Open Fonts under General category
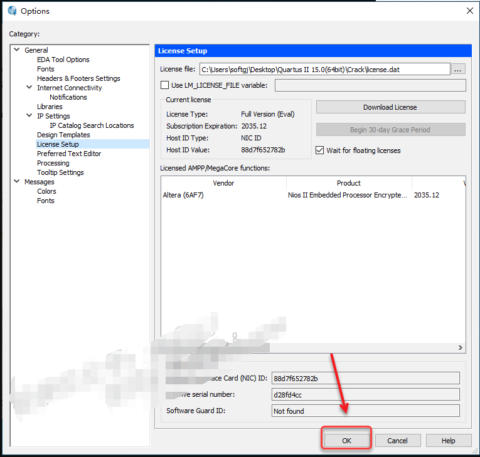This screenshot has width=480, height=457. click(45, 69)
